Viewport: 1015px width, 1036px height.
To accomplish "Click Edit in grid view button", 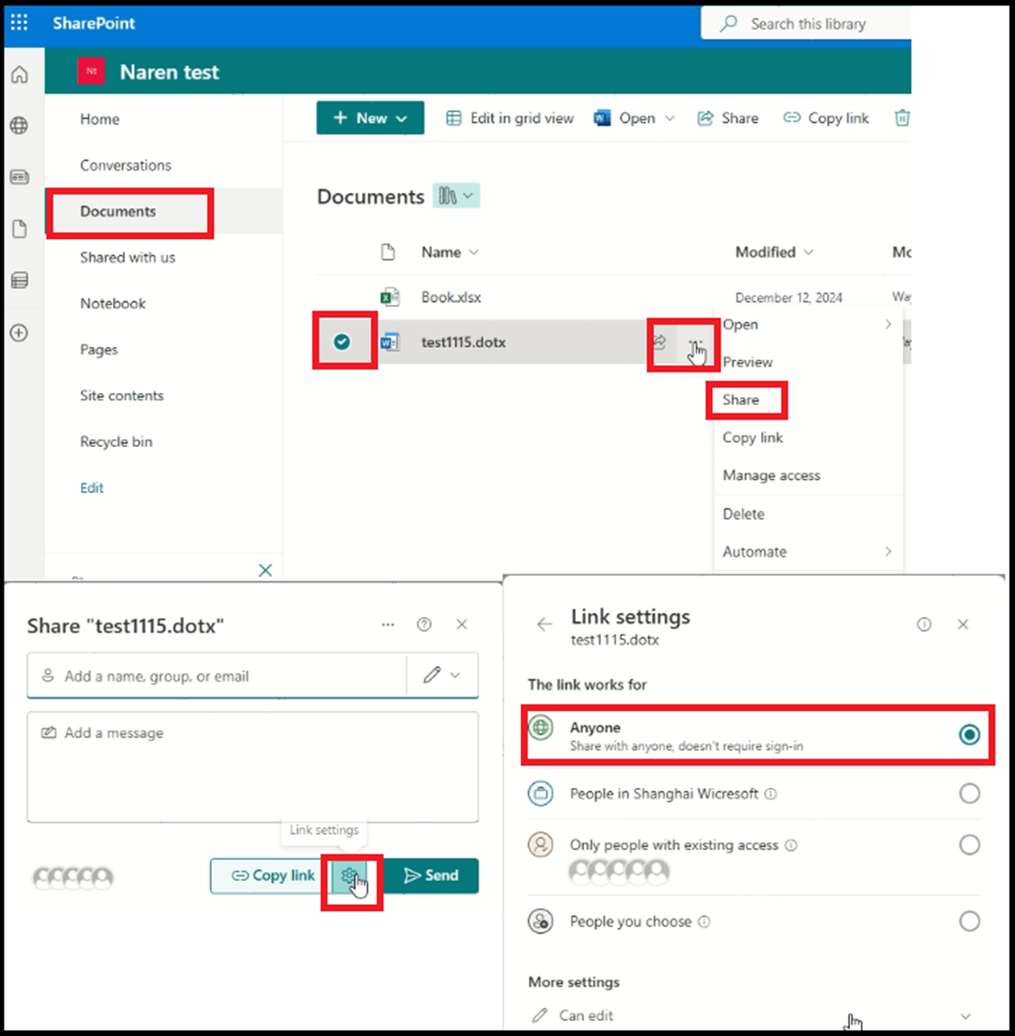I will pos(509,118).
